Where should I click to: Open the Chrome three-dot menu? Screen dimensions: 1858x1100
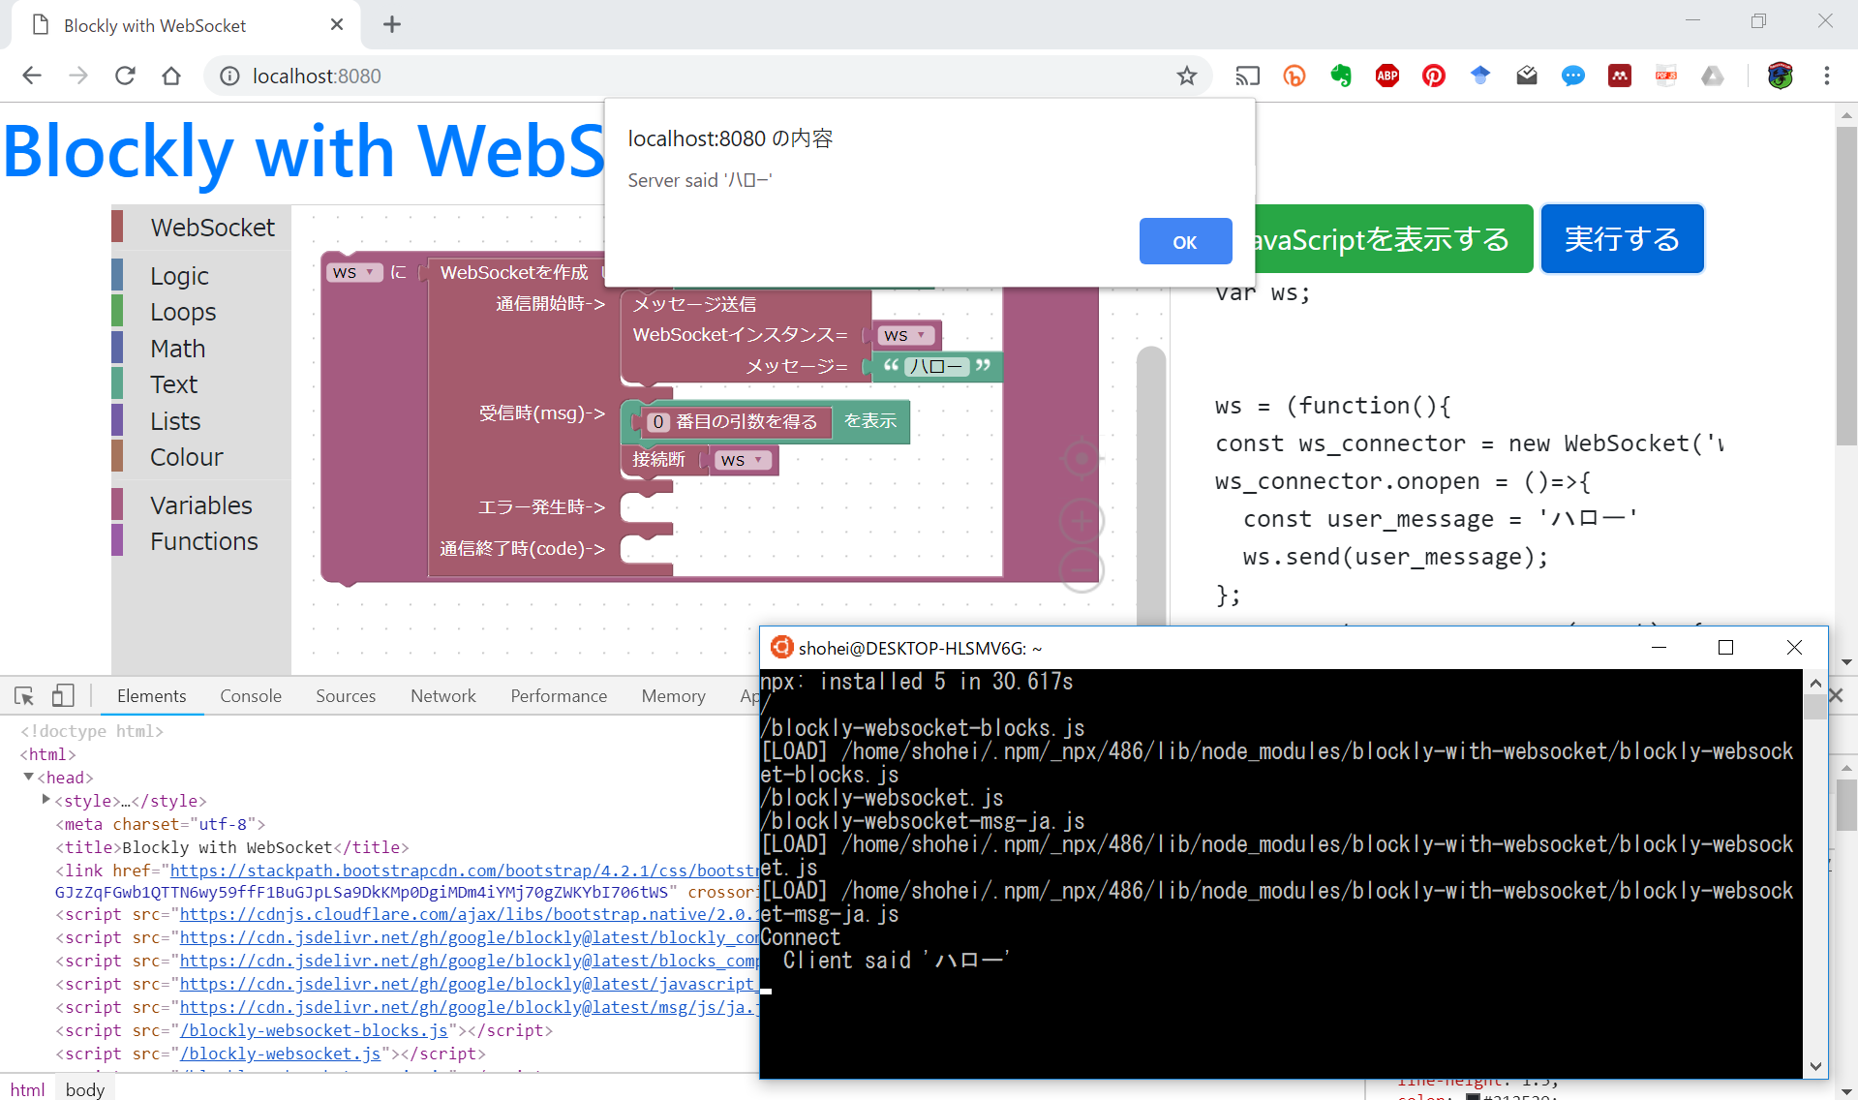1827,76
